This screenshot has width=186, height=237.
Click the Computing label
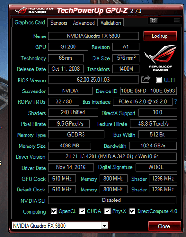(x=34, y=212)
